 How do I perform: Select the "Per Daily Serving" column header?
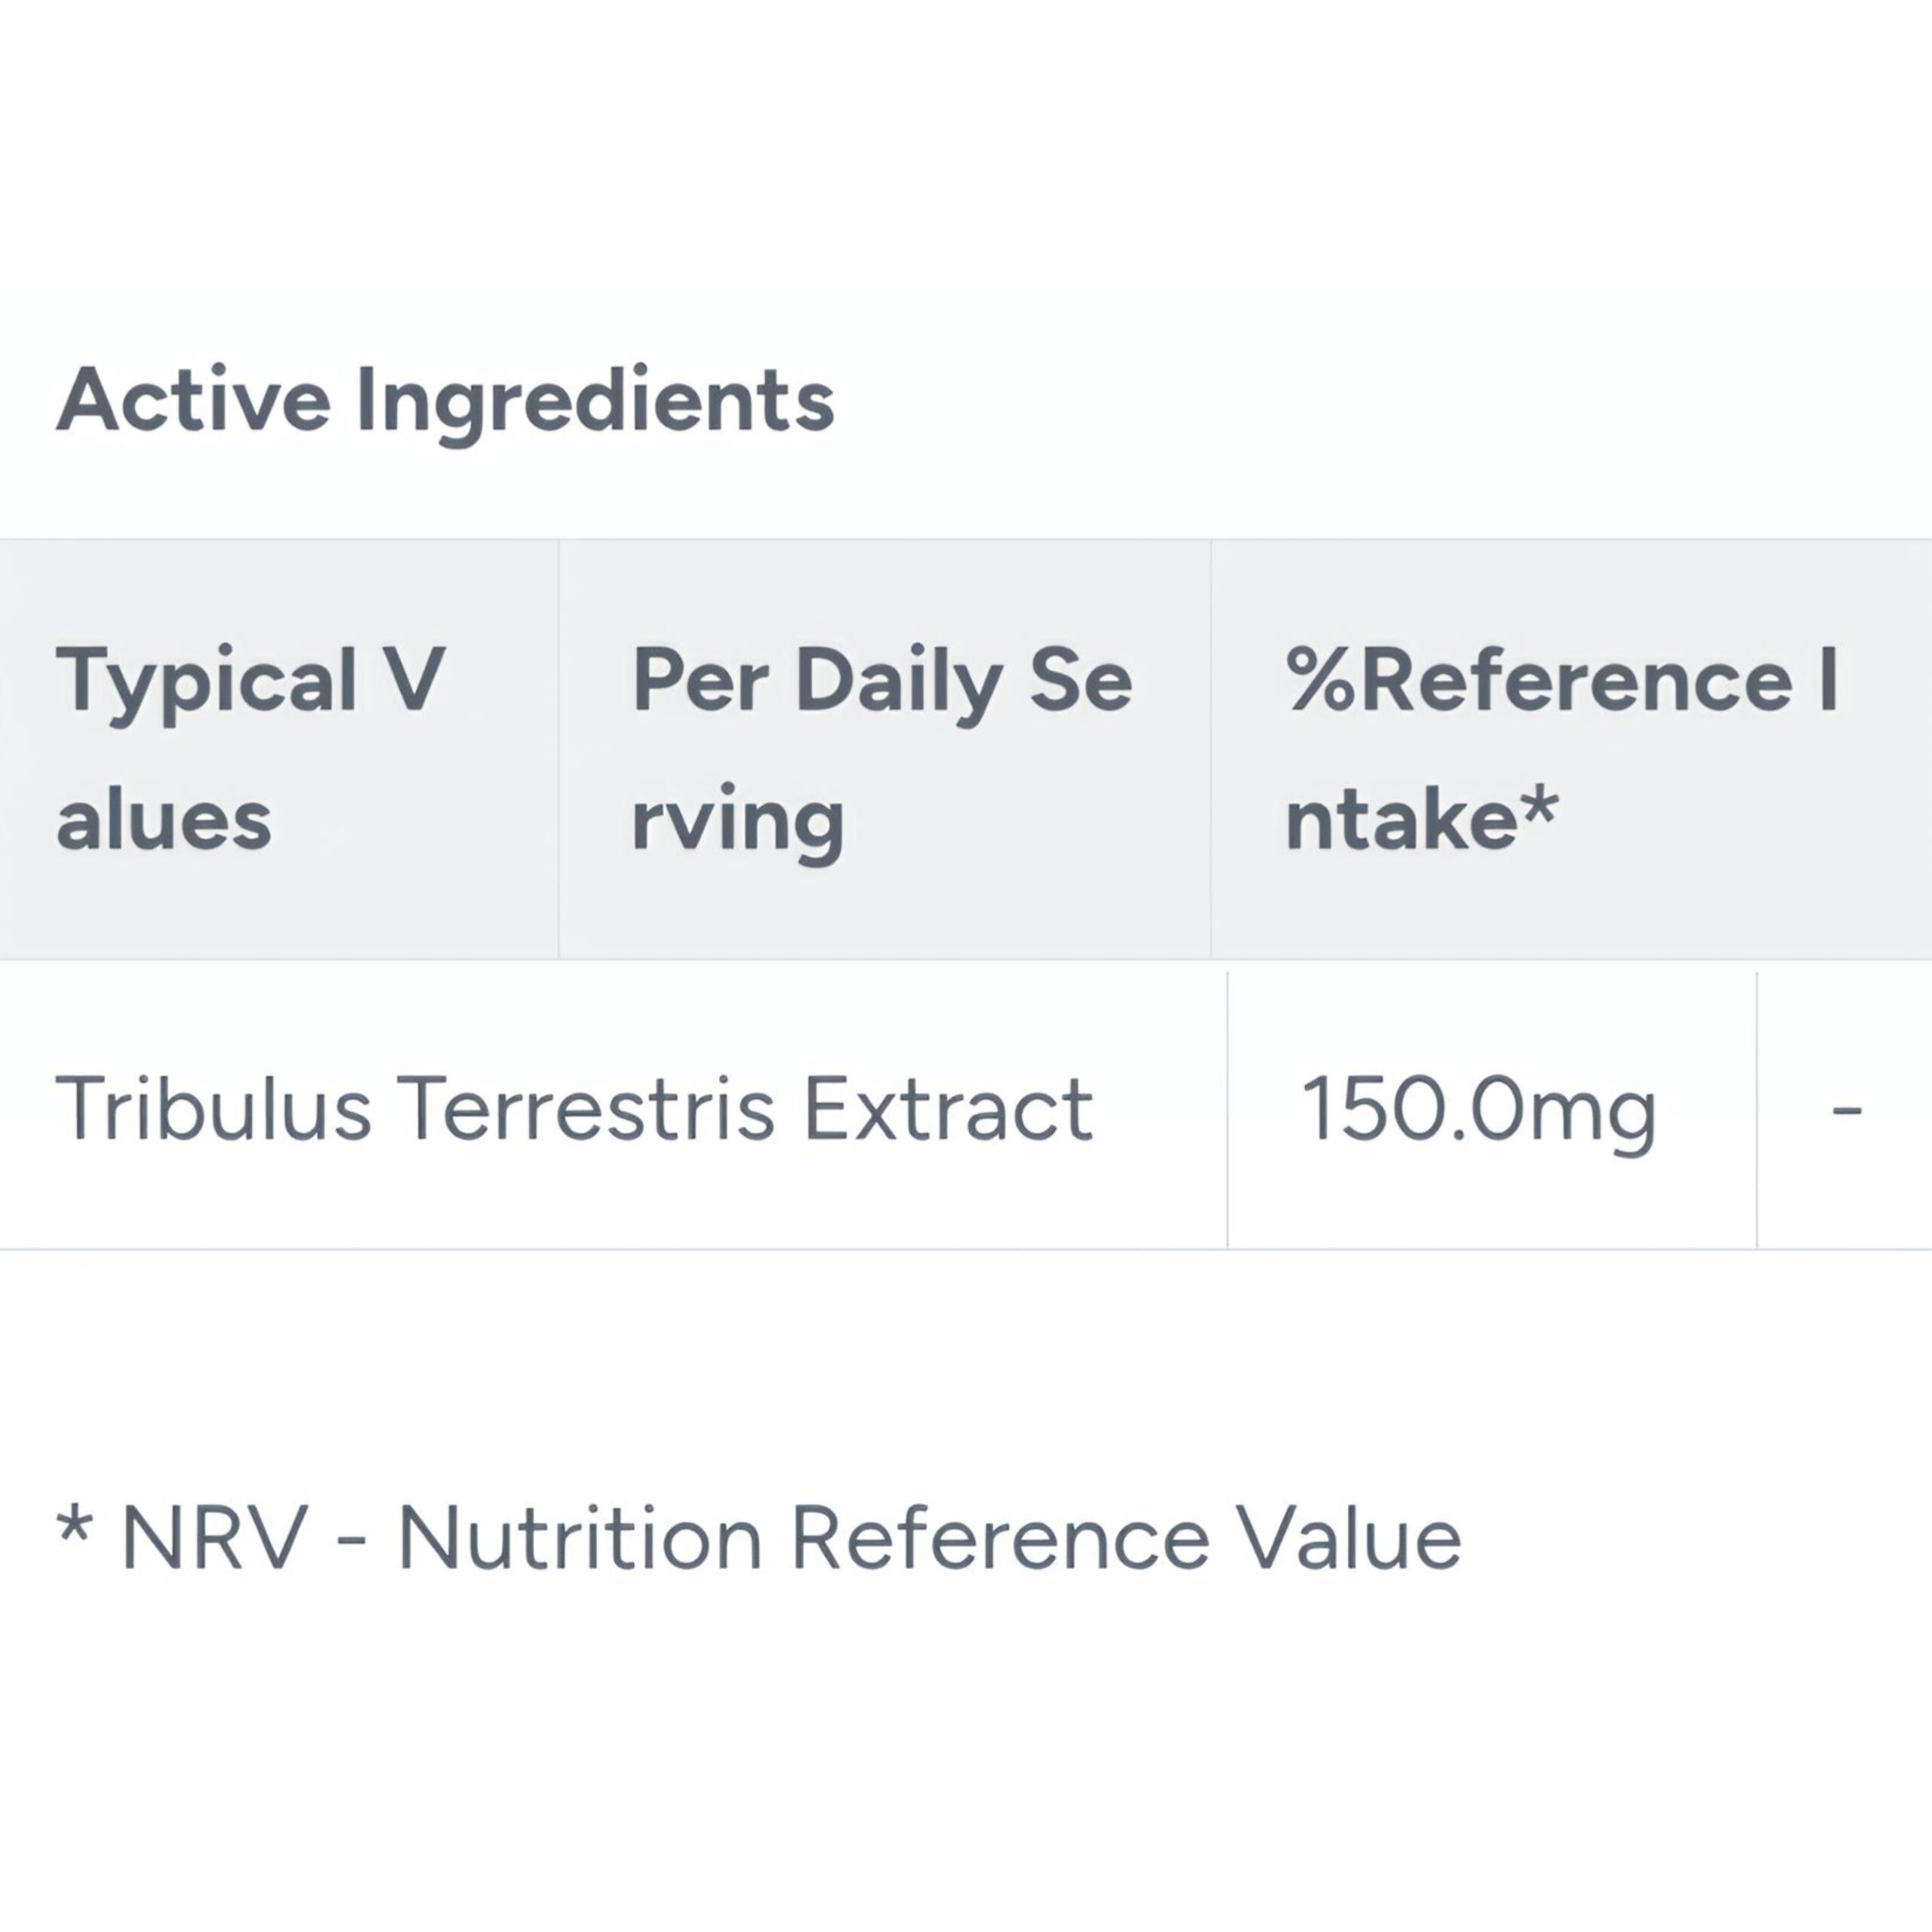[x=882, y=749]
